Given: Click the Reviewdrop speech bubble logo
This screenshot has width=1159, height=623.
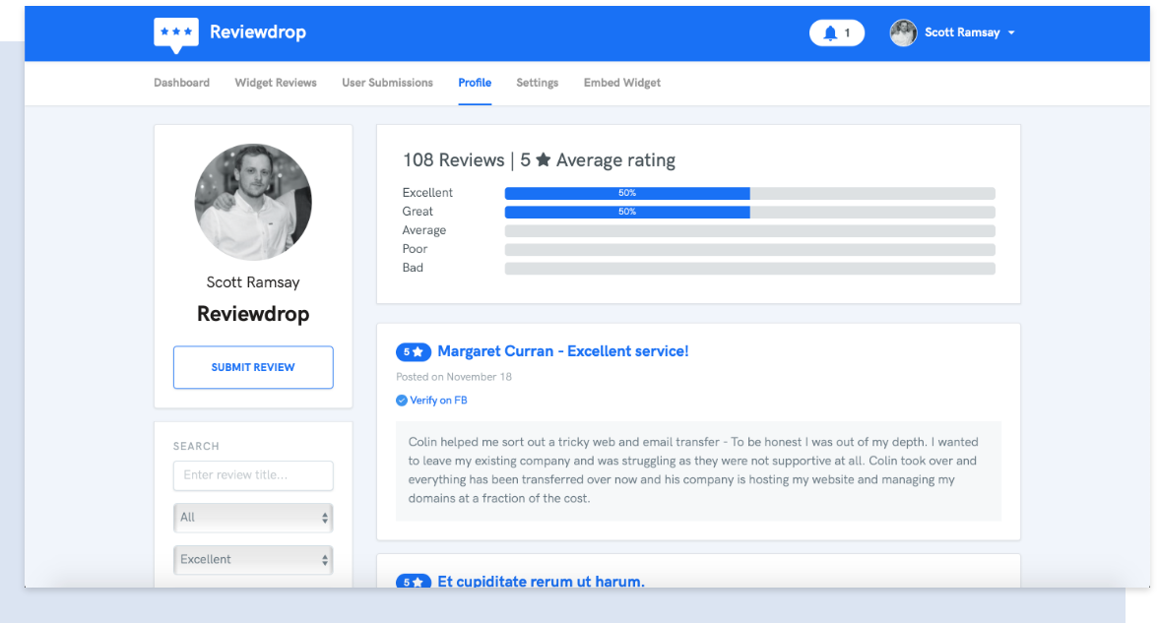Looking at the screenshot, I should tap(176, 34).
